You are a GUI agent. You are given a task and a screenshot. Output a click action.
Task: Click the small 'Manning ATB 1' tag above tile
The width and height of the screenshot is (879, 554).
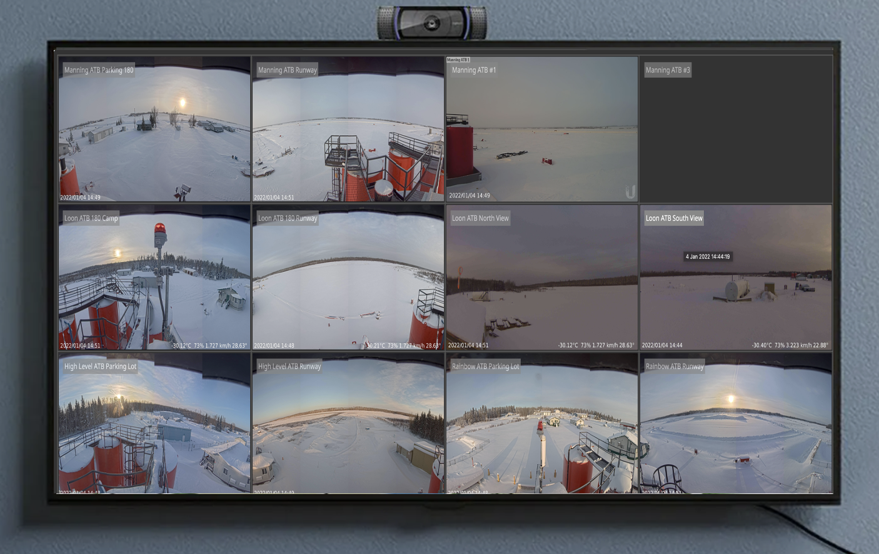pyautogui.click(x=458, y=60)
